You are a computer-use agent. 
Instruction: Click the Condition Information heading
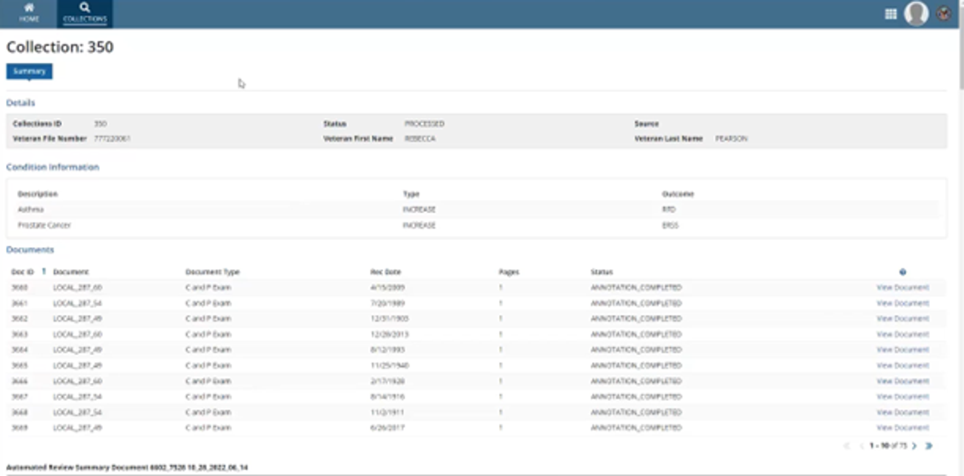[x=53, y=167]
